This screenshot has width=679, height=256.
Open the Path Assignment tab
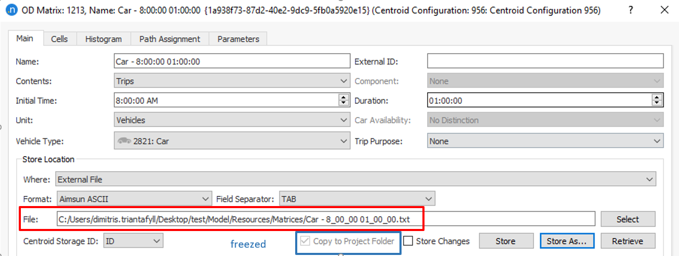169,39
